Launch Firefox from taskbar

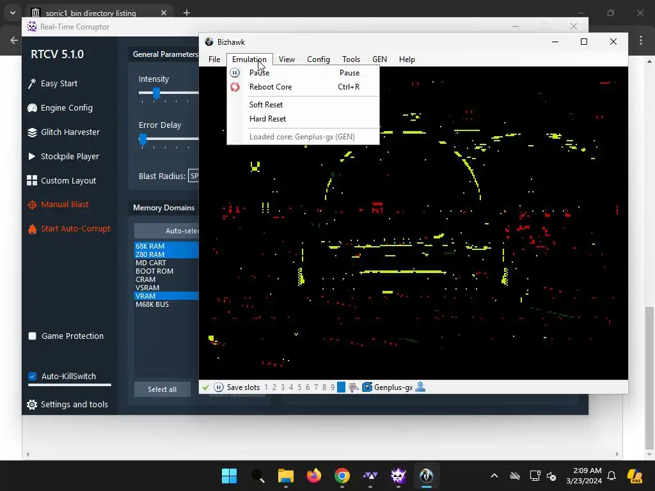313,476
